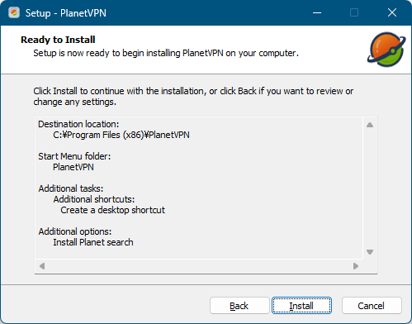412x324 pixels.
Task: Click scroll down arrow in summary box
Action: click(370, 252)
